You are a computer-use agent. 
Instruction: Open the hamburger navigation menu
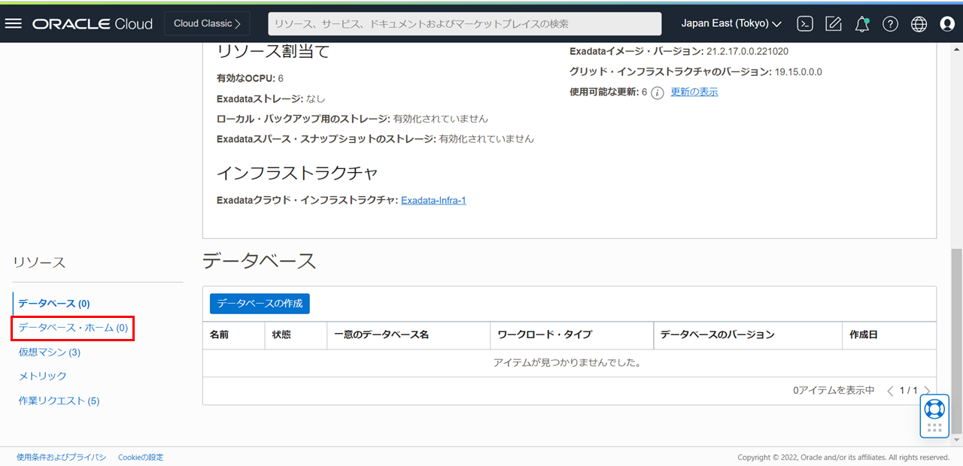(x=14, y=23)
